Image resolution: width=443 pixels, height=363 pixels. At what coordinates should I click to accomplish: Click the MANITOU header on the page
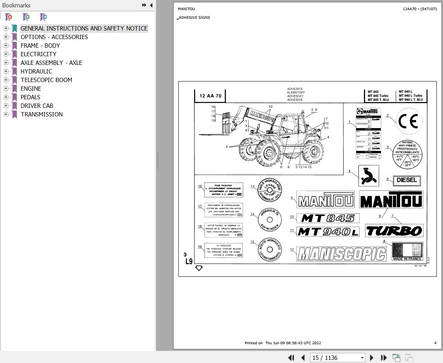(x=186, y=9)
